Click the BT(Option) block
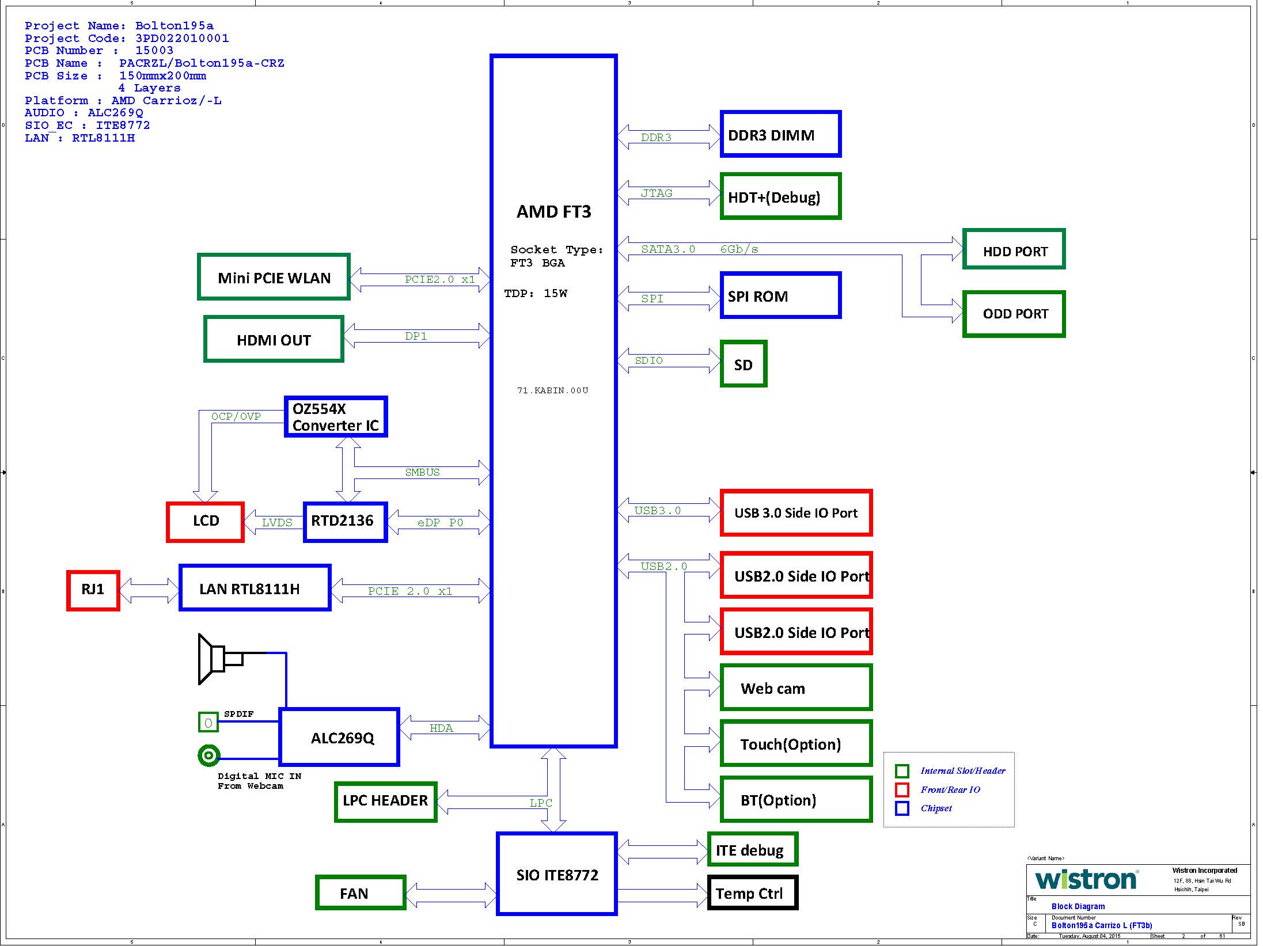The width and height of the screenshot is (1263, 946). tap(796, 799)
